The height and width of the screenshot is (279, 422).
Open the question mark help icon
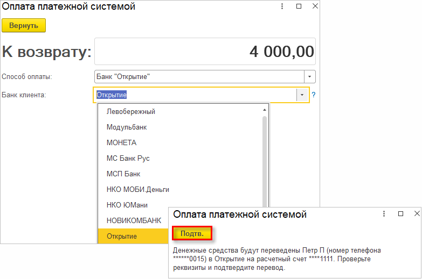314,95
